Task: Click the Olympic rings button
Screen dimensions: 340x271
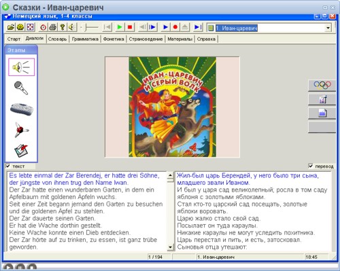Action: (322, 85)
